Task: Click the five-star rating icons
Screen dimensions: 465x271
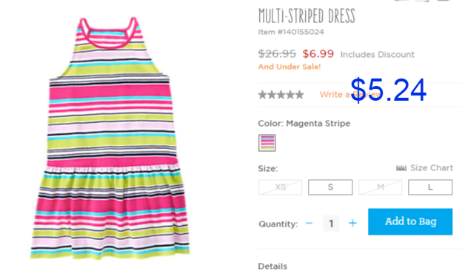Action: (x=281, y=95)
